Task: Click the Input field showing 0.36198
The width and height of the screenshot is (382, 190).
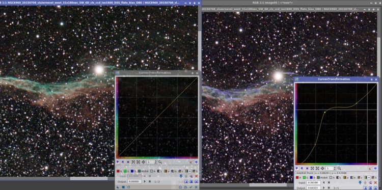Action: (314, 182)
